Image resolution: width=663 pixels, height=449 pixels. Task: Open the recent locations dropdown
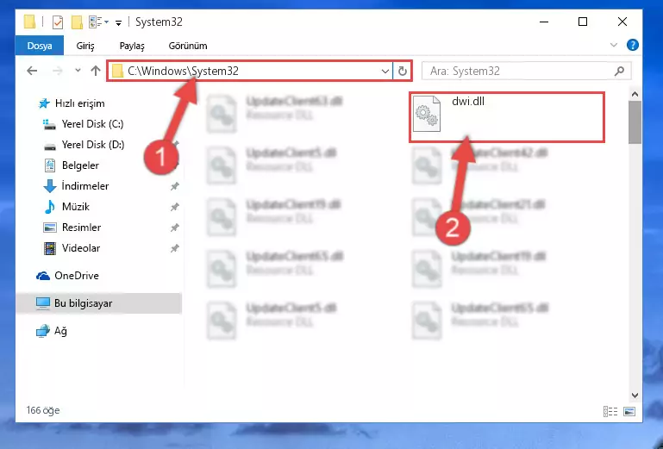tap(78, 71)
